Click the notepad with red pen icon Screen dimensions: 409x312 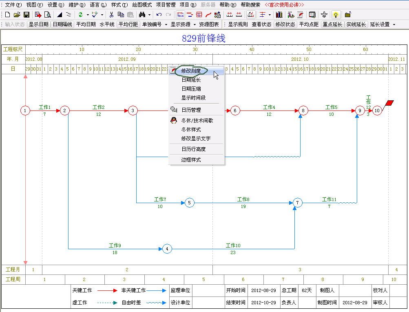point(300,15)
